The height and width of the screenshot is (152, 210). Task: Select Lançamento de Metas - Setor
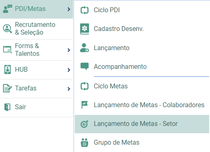142,124
